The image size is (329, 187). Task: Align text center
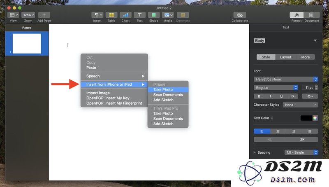point(278,131)
